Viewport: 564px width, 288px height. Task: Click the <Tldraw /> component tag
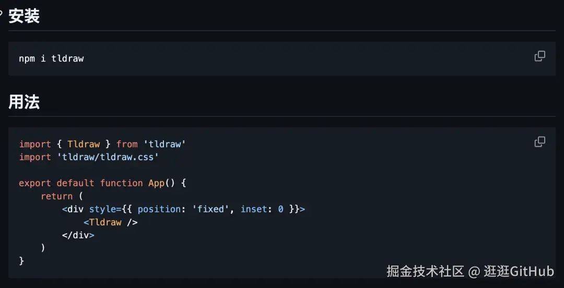110,222
